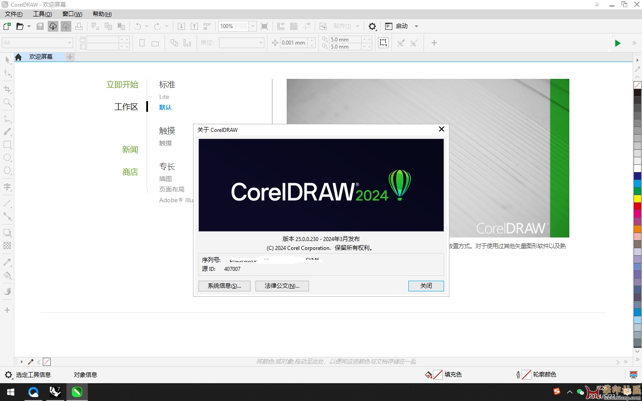Open the 工具 Tools menu
The image size is (642, 401).
42,14
